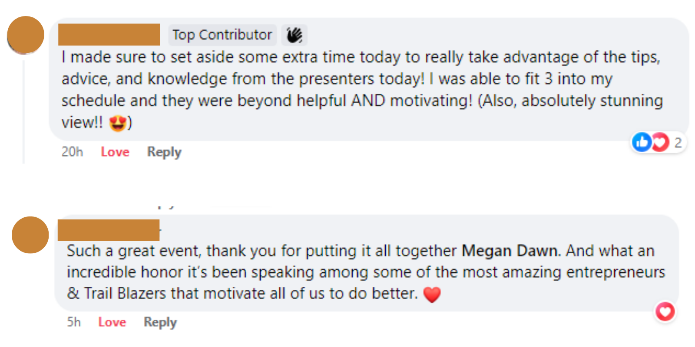Click the red heart emoji after "do better."
This screenshot has height=347, width=695.
point(432,295)
